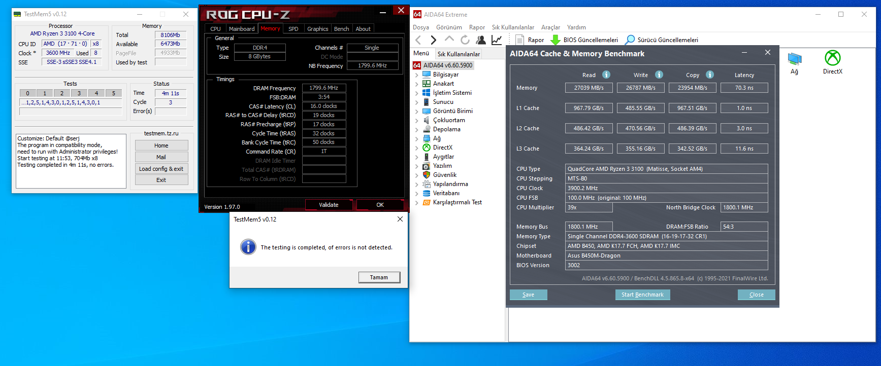Switch to the Mainboard tab in CPU-Z
The image size is (881, 366).
coord(242,29)
